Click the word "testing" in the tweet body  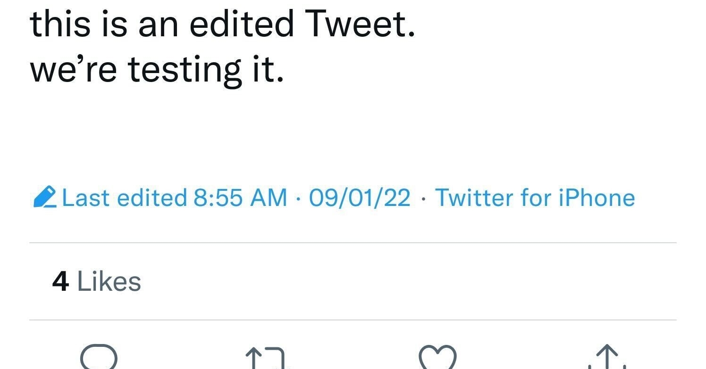coord(185,71)
